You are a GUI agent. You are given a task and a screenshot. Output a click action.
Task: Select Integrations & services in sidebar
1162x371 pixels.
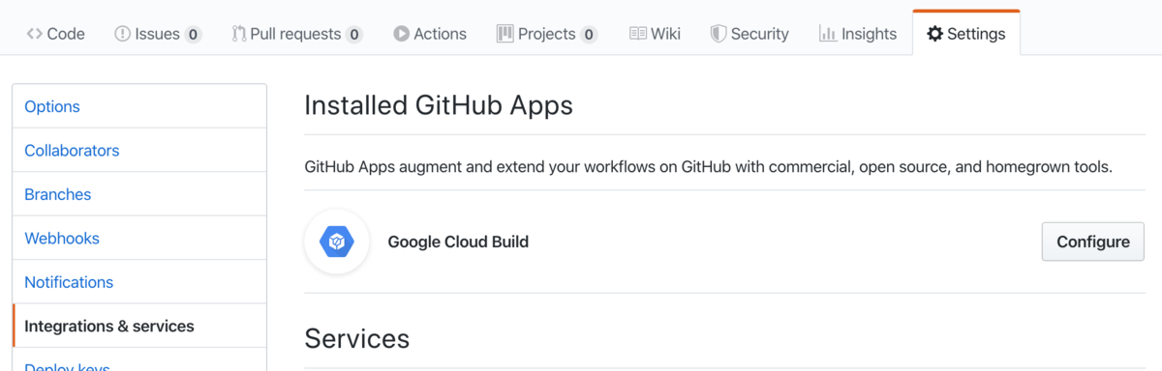pos(139,326)
